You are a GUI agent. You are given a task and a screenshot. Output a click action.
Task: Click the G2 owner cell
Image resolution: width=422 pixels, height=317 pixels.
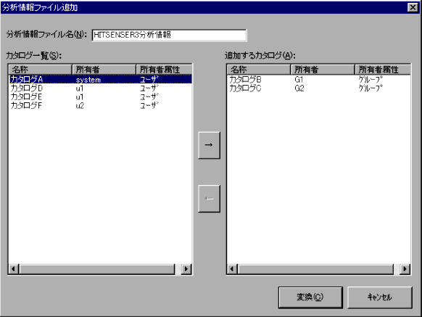(299, 88)
